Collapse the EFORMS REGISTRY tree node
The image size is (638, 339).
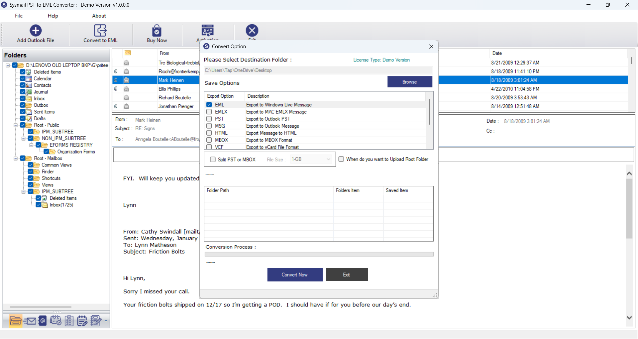(31, 145)
